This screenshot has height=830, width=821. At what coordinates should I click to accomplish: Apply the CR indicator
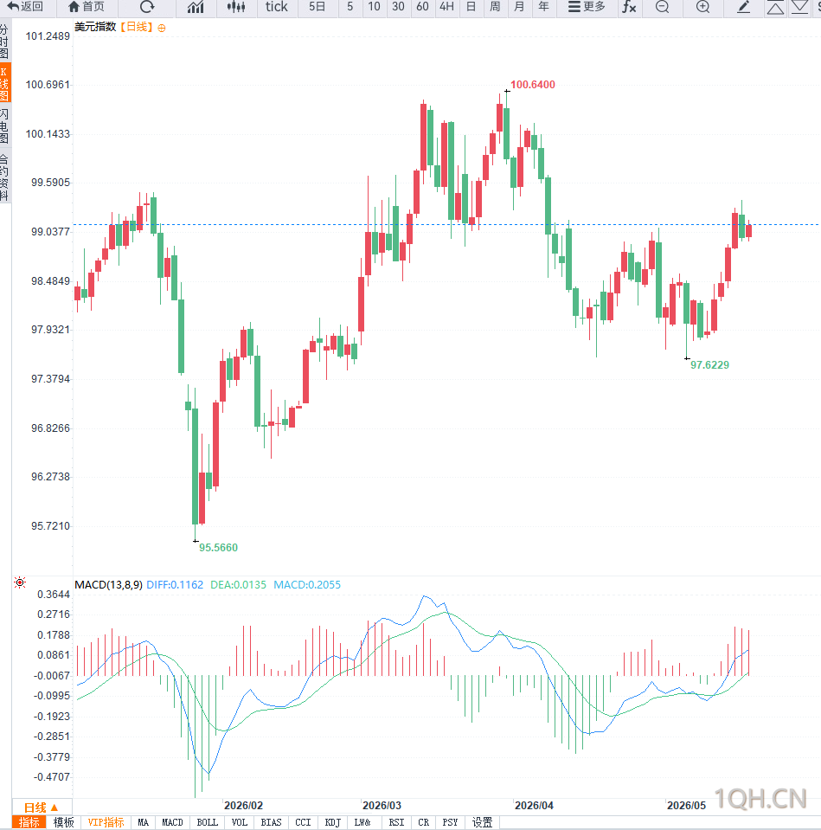click(424, 822)
